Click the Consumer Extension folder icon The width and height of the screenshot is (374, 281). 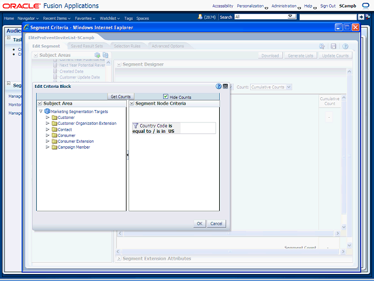pyautogui.click(x=54, y=141)
